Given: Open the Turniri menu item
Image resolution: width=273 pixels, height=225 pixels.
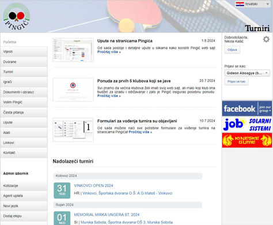Looking at the screenshot, I should pyautogui.click(x=24, y=72).
